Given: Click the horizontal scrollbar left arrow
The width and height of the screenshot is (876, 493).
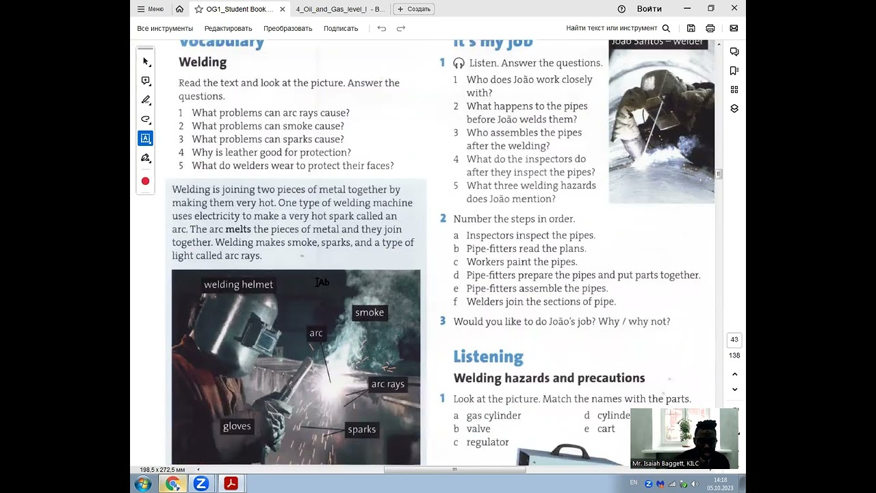Looking at the screenshot, I should click(198, 470).
